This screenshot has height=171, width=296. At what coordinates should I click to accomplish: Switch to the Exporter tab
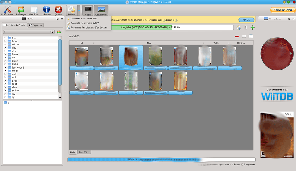[x=36, y=25]
